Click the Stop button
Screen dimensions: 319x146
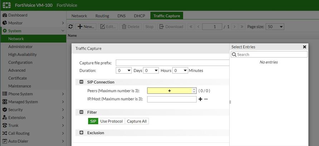coord(149,26)
